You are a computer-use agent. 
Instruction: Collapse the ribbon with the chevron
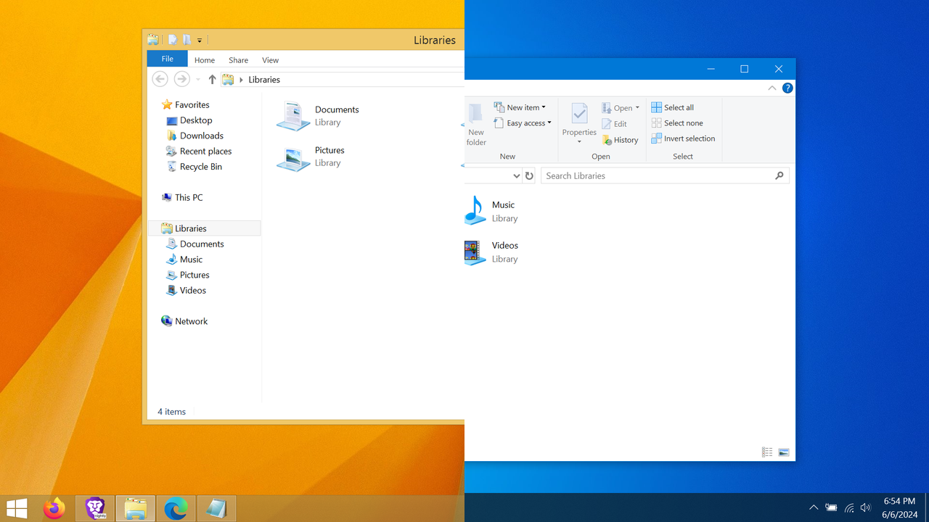(772, 88)
